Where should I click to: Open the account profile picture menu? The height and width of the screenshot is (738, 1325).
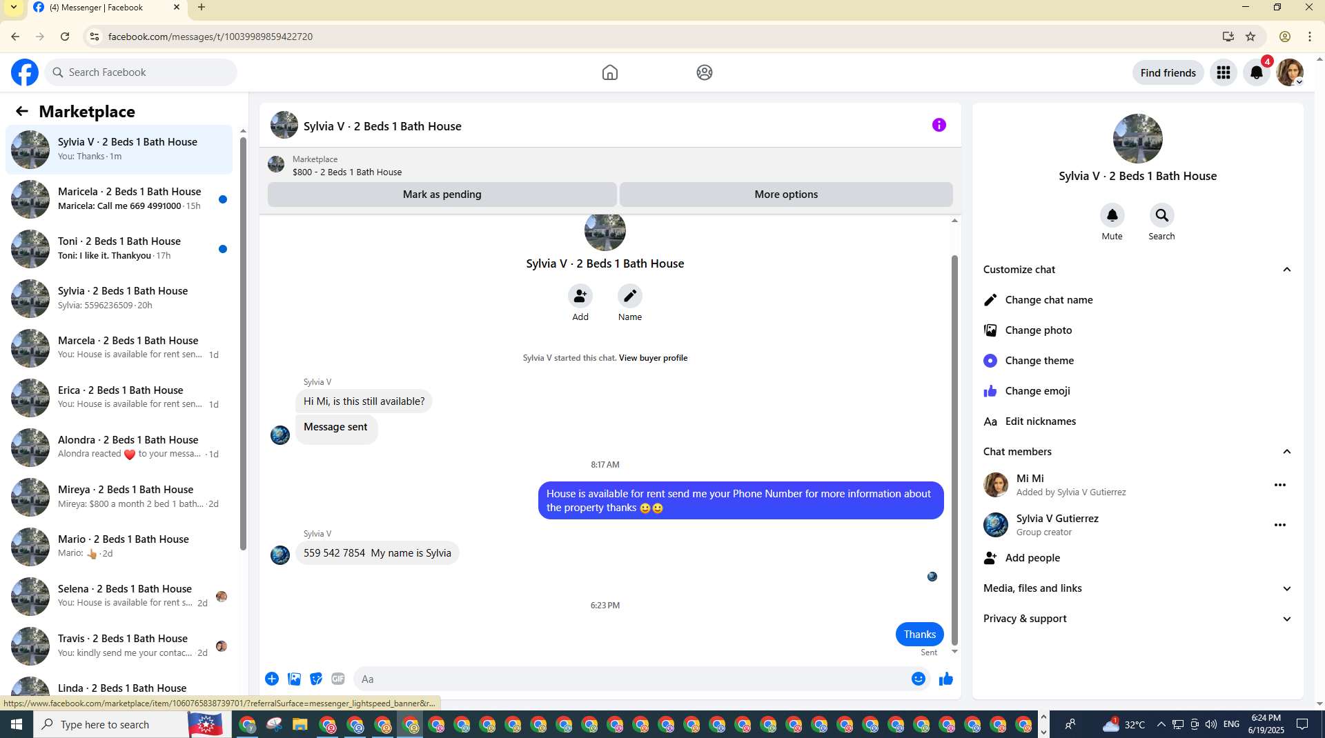[1290, 72]
